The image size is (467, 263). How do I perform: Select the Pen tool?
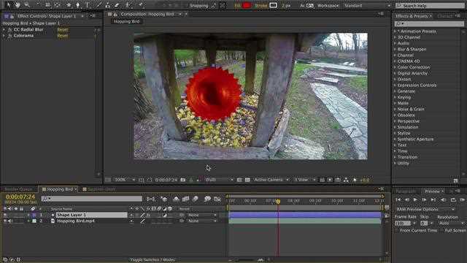78,5
